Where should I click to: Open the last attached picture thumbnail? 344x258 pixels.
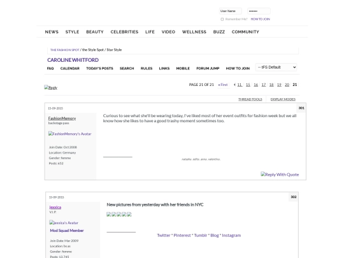129,214
